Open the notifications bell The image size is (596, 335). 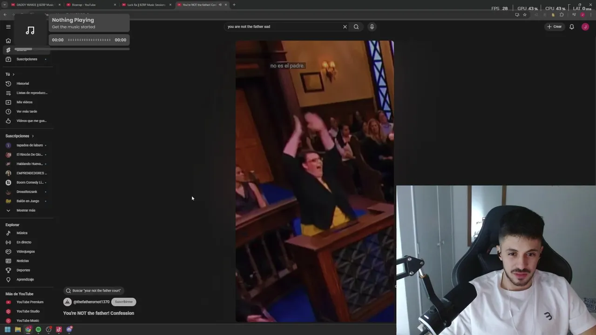572,27
